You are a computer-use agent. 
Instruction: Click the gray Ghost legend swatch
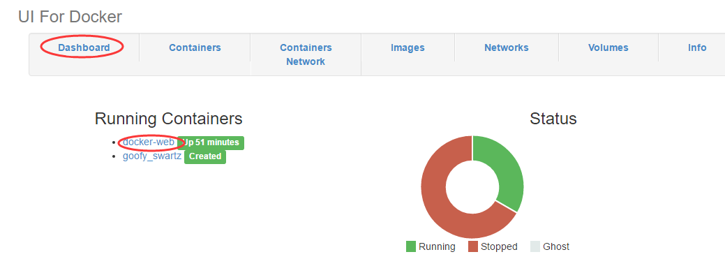535,246
